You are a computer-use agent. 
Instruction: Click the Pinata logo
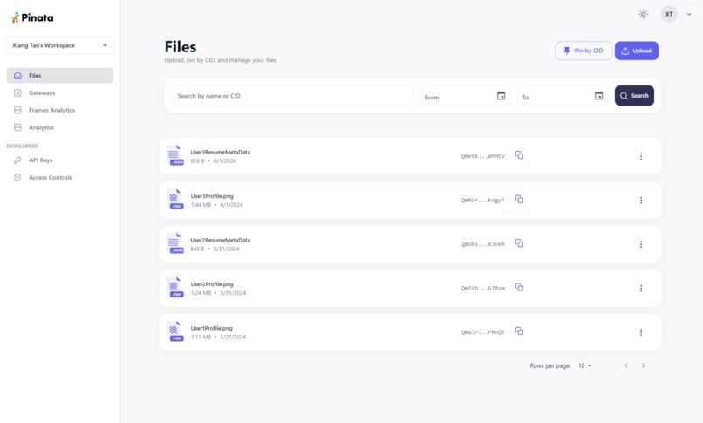pos(32,17)
